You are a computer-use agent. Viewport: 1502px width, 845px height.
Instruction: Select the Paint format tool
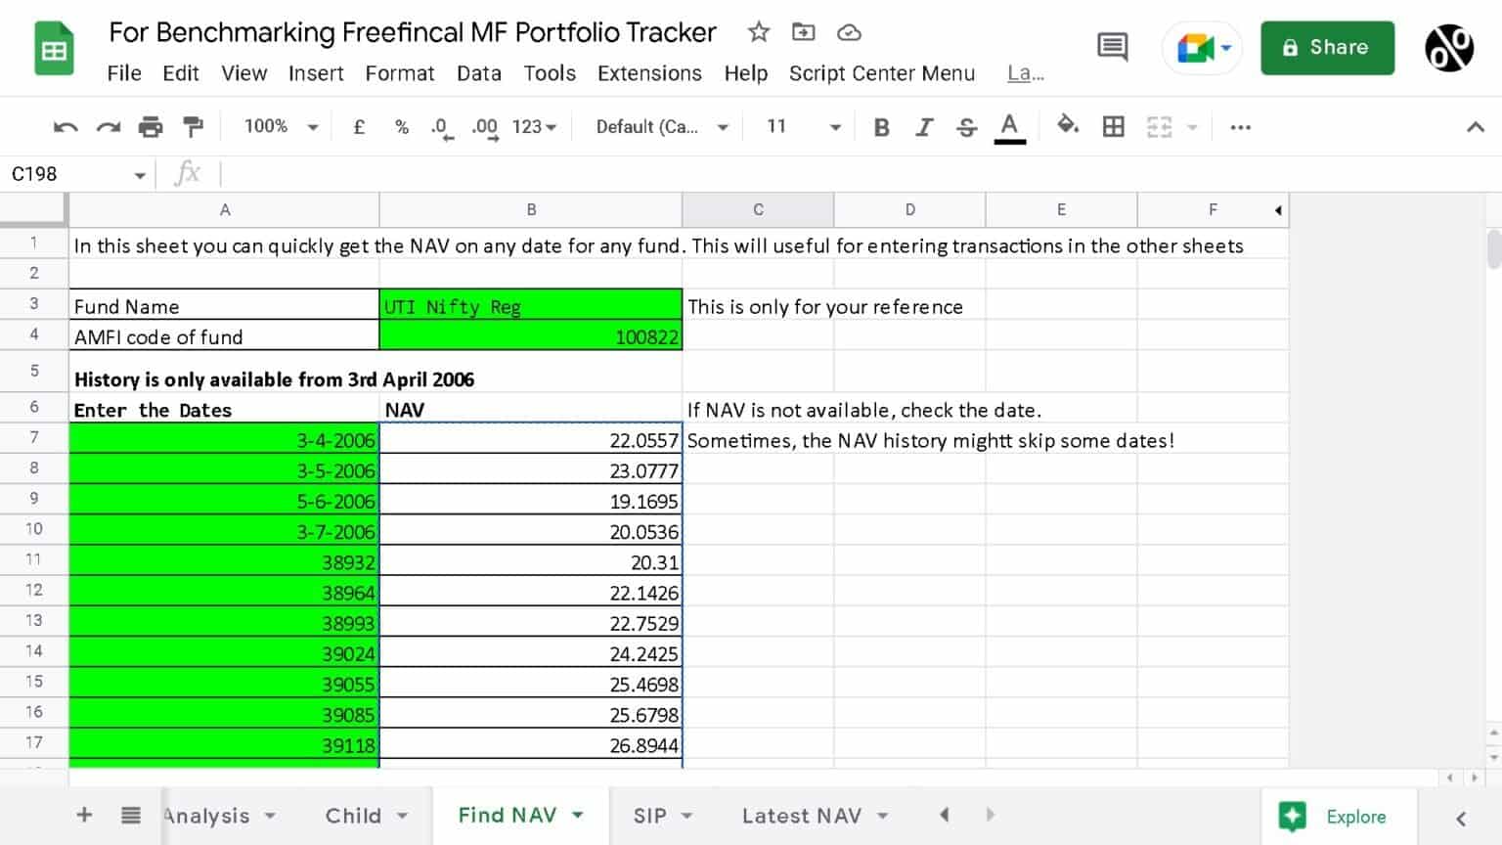[x=192, y=126]
